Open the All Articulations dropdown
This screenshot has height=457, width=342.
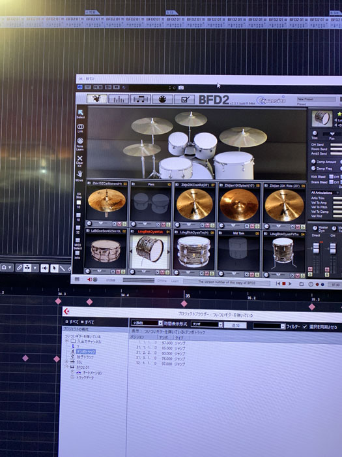click(324, 193)
